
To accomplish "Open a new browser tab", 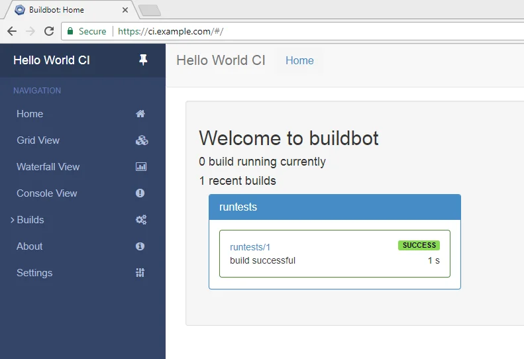I will click(x=150, y=10).
